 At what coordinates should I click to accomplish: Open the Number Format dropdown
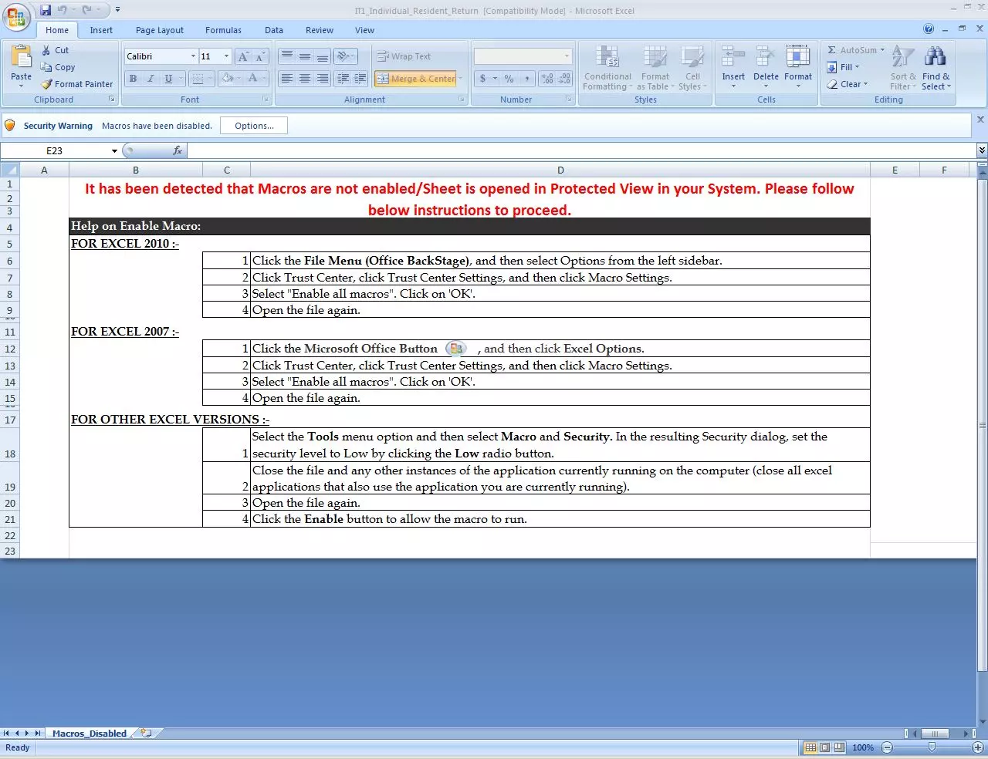tap(567, 56)
